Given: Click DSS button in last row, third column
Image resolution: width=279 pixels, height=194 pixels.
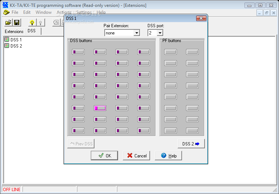Looking at the screenshot, I should [122, 131].
